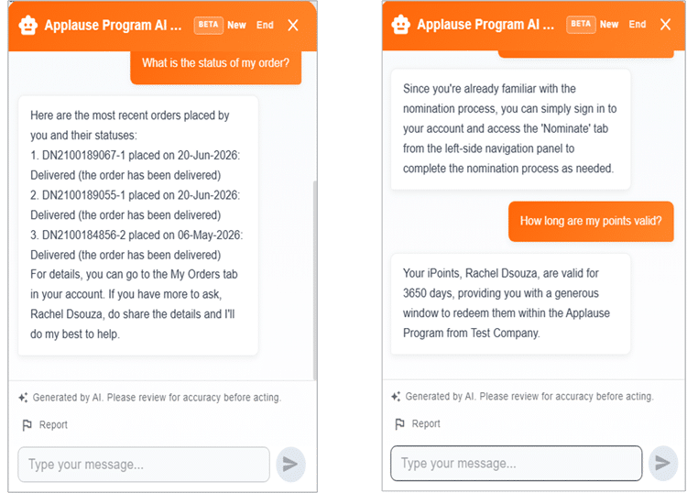Click the flag Report icon in right chat
The image size is (687, 493).
[x=399, y=423]
